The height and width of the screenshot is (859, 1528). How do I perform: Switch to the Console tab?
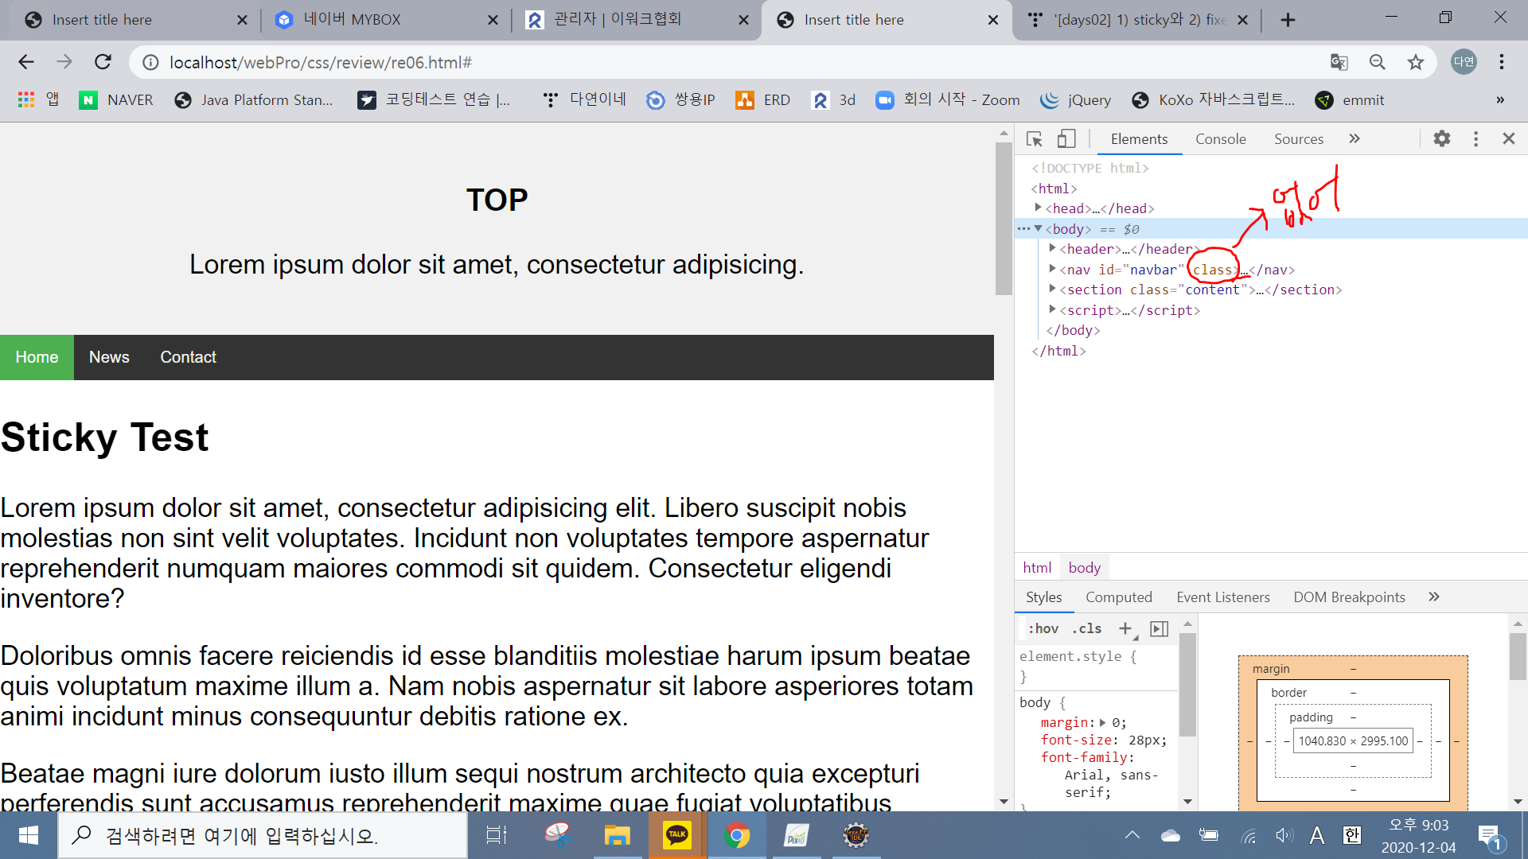click(x=1220, y=139)
